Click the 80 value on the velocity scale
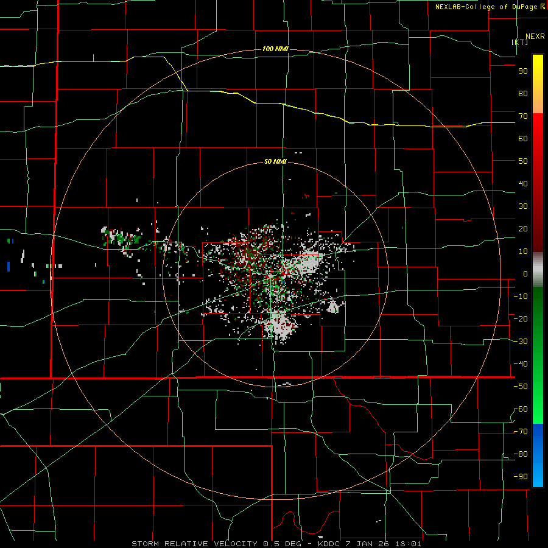Screen dimensions: 548x548 coord(523,94)
